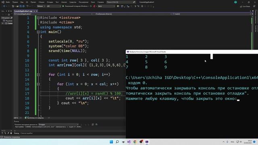Click the Undo toolbar icon
258x145 pixels.
[27, 6]
